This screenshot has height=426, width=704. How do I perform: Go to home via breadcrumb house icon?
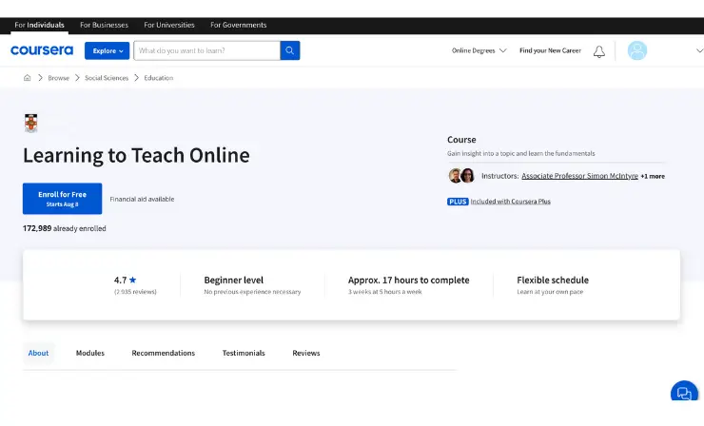[x=28, y=78]
